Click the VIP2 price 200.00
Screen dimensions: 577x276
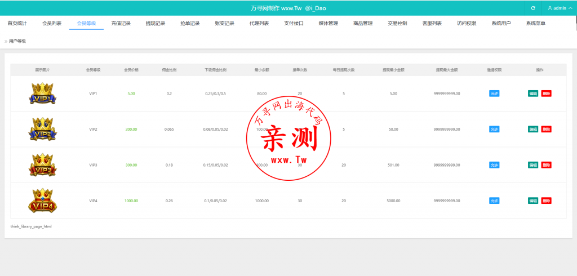pos(131,129)
